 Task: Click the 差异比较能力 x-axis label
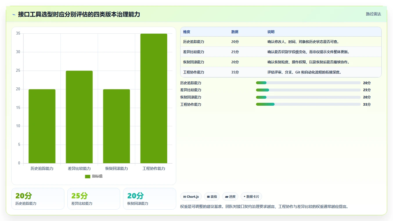[x=79, y=168]
